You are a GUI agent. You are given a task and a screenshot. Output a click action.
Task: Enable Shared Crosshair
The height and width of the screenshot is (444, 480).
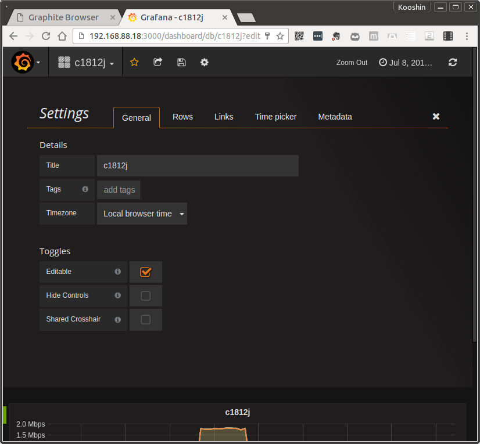click(x=145, y=319)
